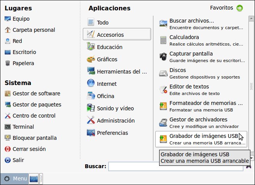Open Carpeta personal in Lugares
The image size is (255, 185).
click(x=33, y=30)
